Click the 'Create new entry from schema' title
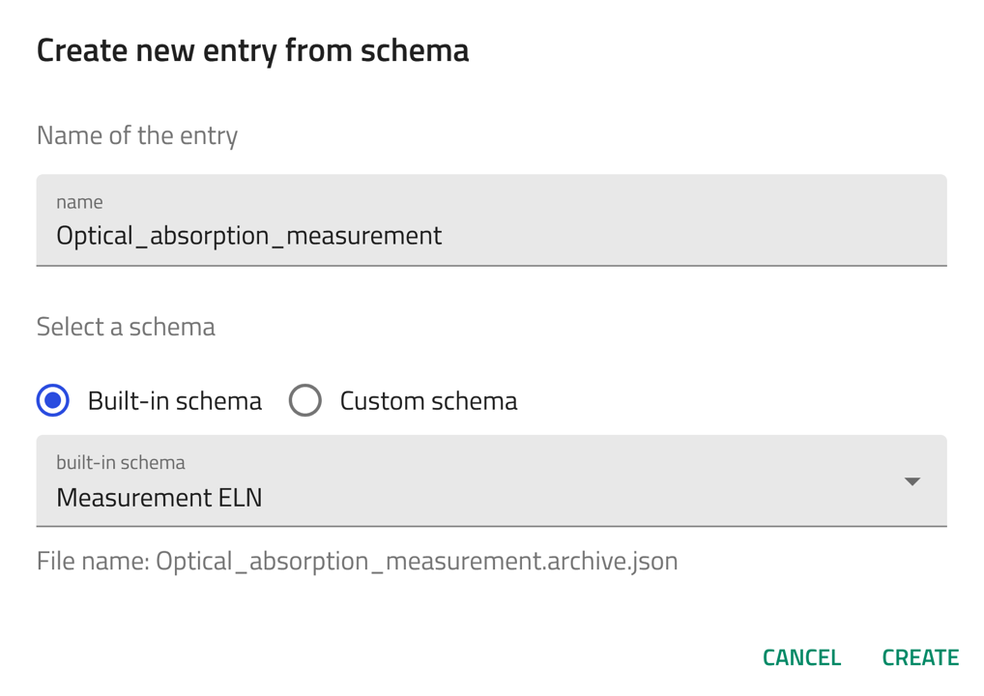The width and height of the screenshot is (984, 696). click(252, 50)
